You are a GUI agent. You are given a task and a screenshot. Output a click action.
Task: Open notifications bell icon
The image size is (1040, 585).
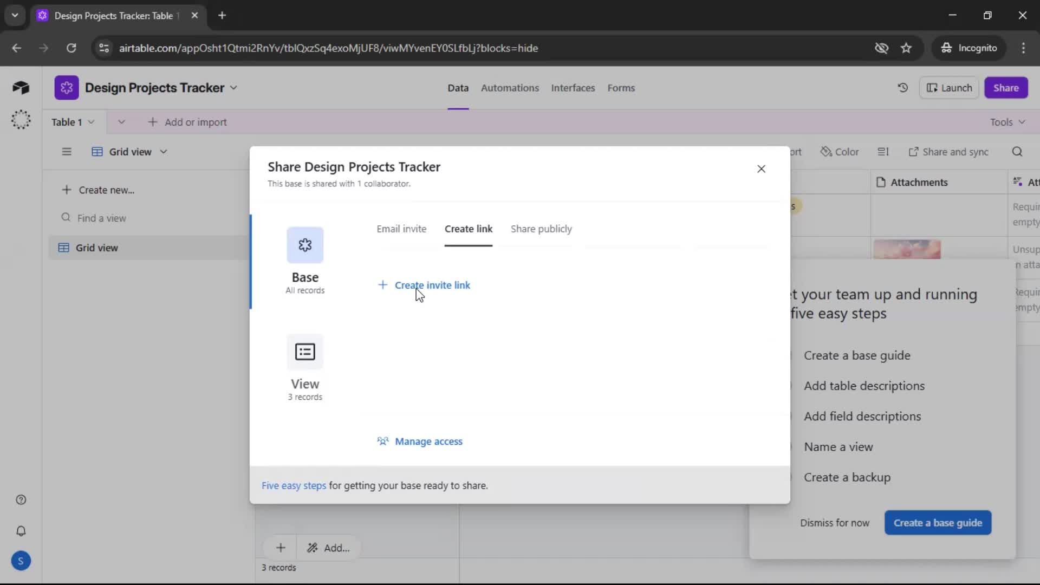tap(21, 531)
